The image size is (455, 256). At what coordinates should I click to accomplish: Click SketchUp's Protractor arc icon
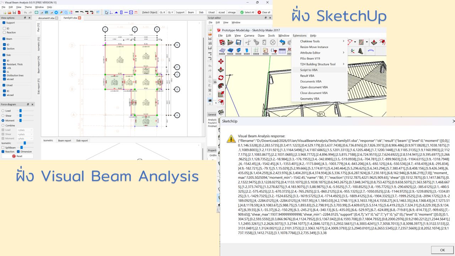pos(371,51)
